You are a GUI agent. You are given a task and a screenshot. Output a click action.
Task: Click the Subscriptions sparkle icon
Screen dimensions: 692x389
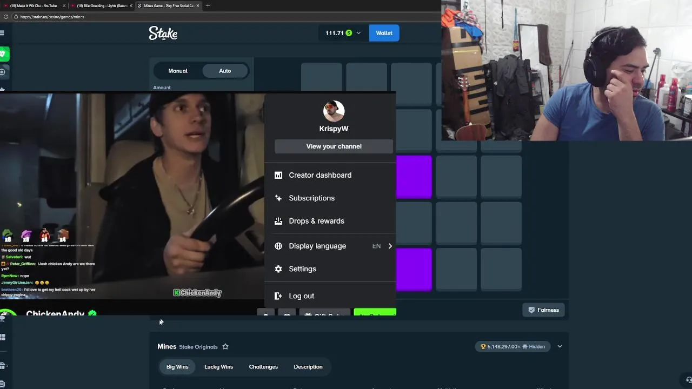(x=278, y=198)
